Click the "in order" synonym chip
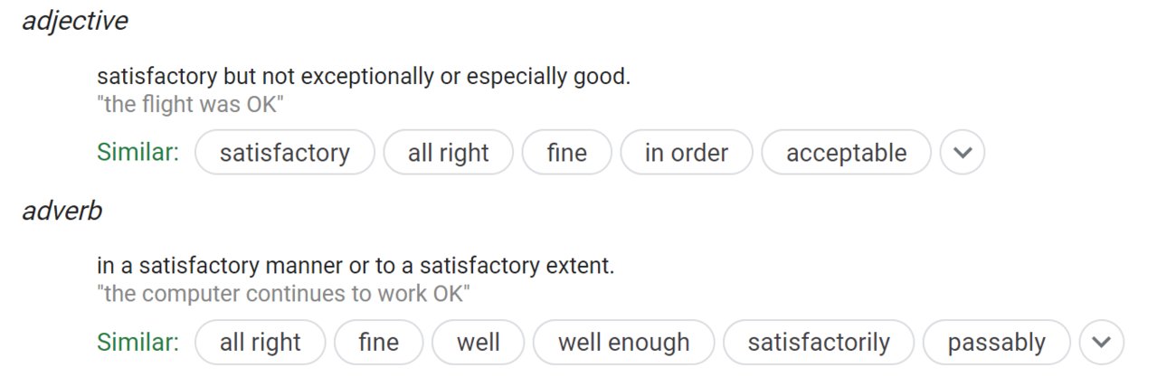The image size is (1157, 377). [x=687, y=153]
